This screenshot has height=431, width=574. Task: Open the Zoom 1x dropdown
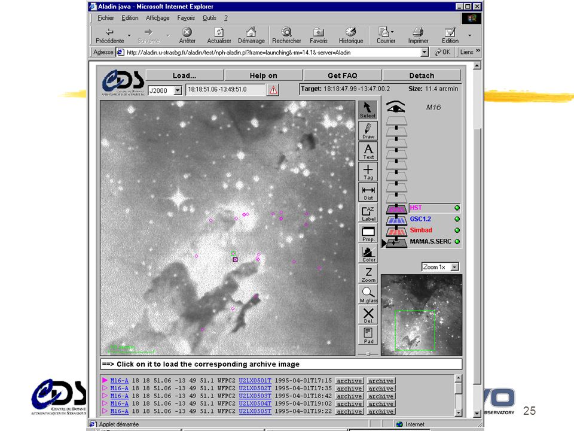(x=454, y=267)
